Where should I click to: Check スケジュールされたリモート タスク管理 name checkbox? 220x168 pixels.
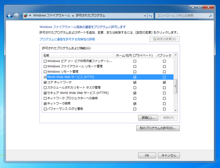45,88
